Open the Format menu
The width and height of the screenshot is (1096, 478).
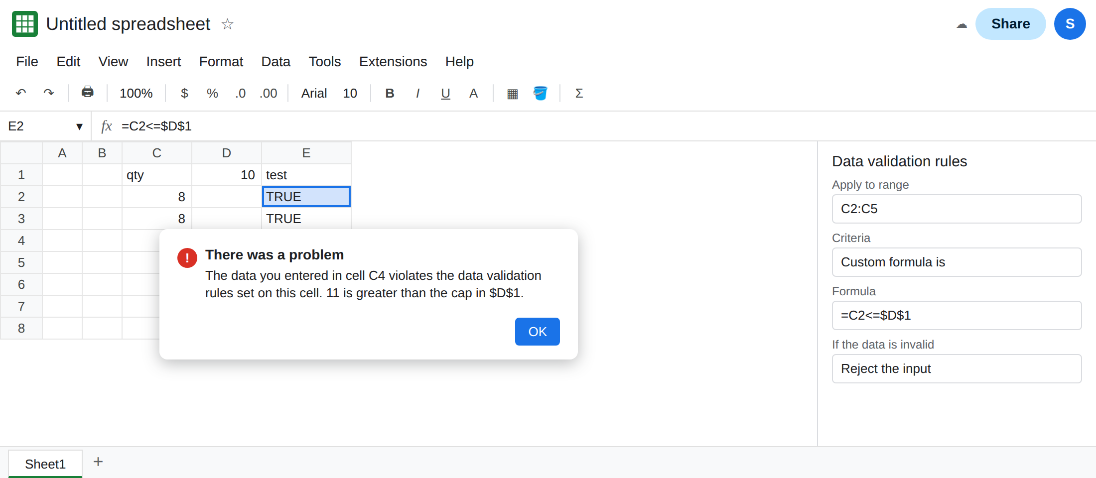221,61
